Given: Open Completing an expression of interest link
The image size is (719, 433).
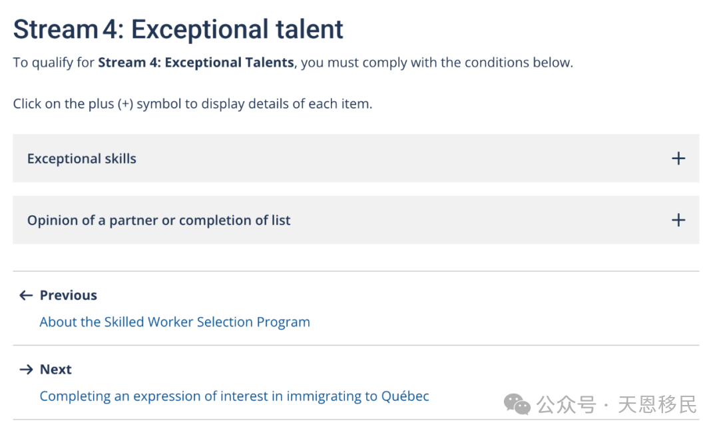Looking at the screenshot, I should [234, 396].
